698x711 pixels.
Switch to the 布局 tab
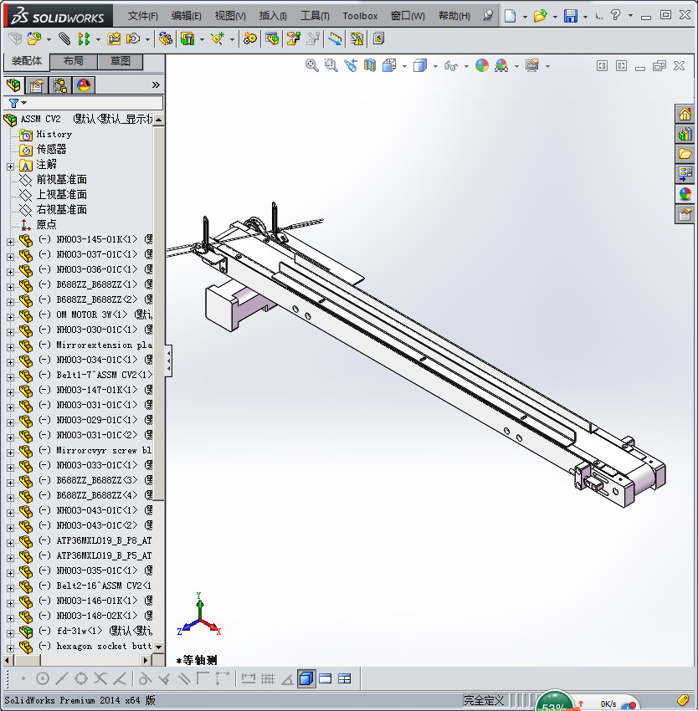[73, 61]
